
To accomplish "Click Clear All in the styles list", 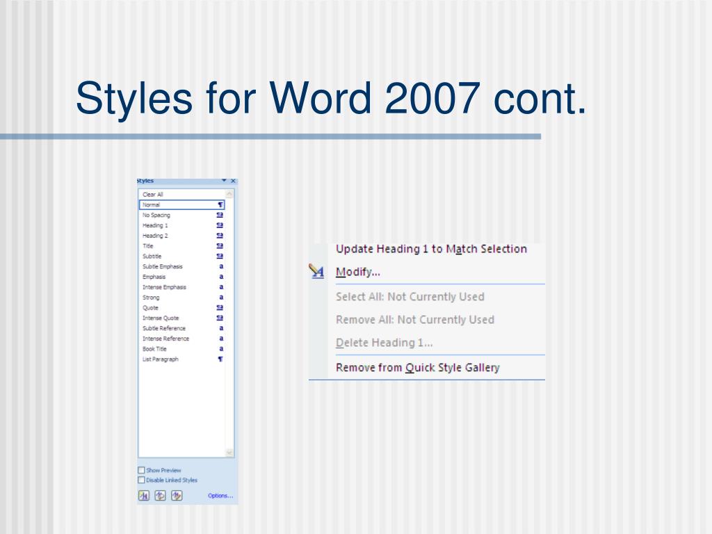I will (x=181, y=195).
